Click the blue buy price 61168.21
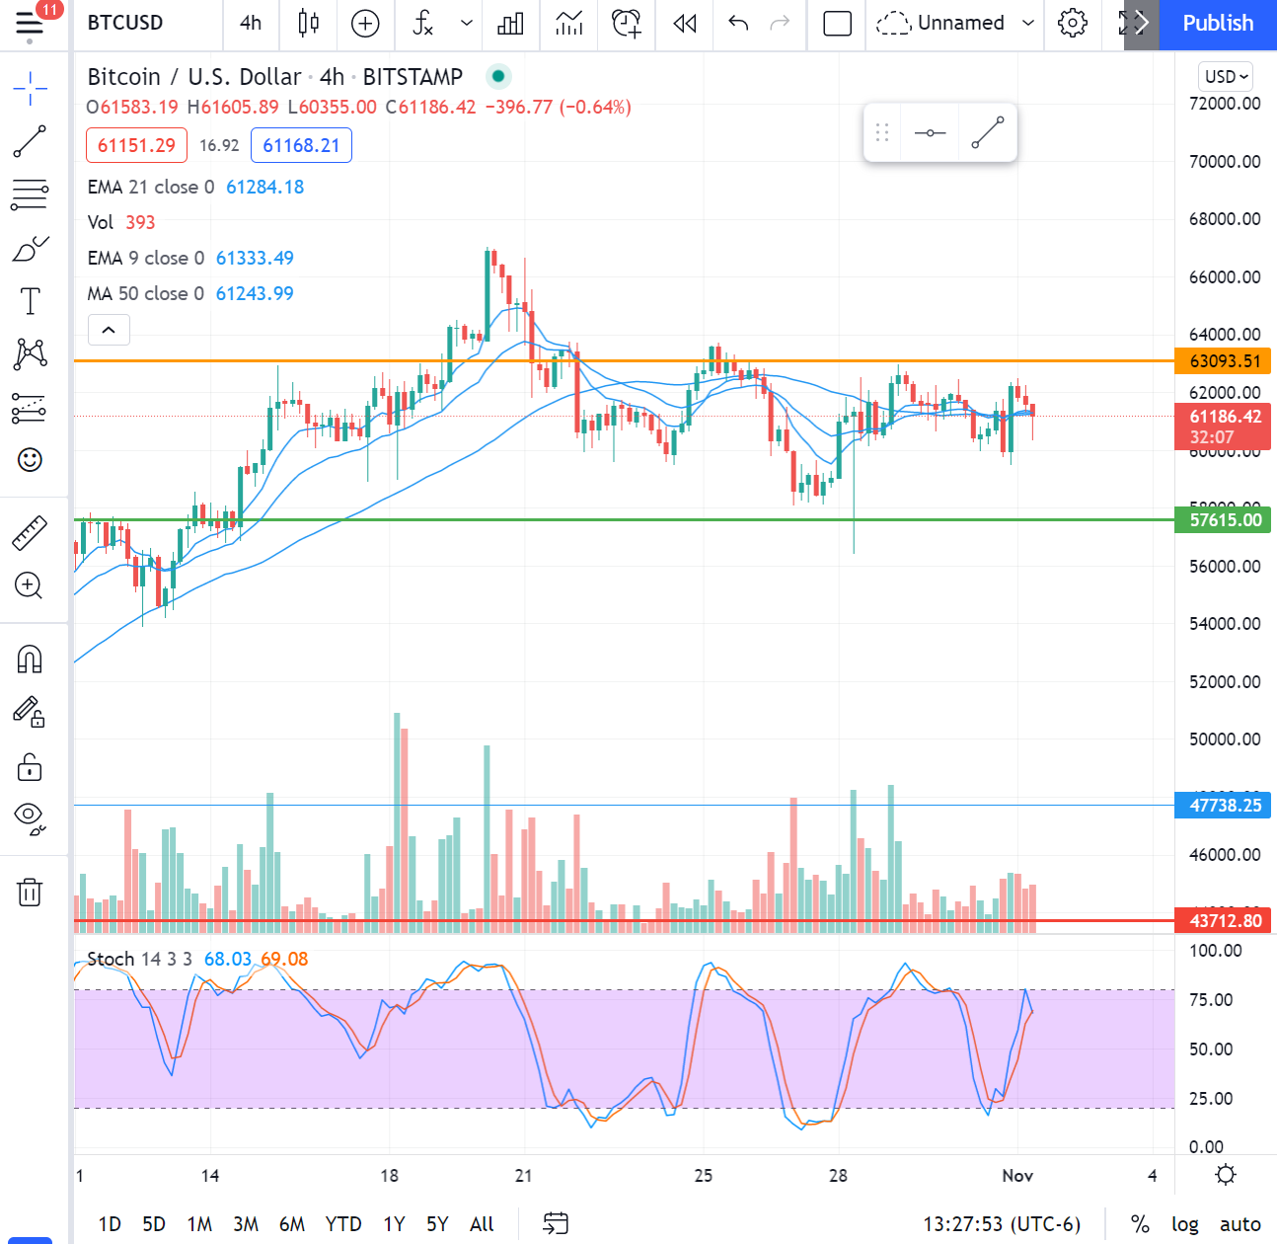The height and width of the screenshot is (1244, 1277). (x=301, y=145)
